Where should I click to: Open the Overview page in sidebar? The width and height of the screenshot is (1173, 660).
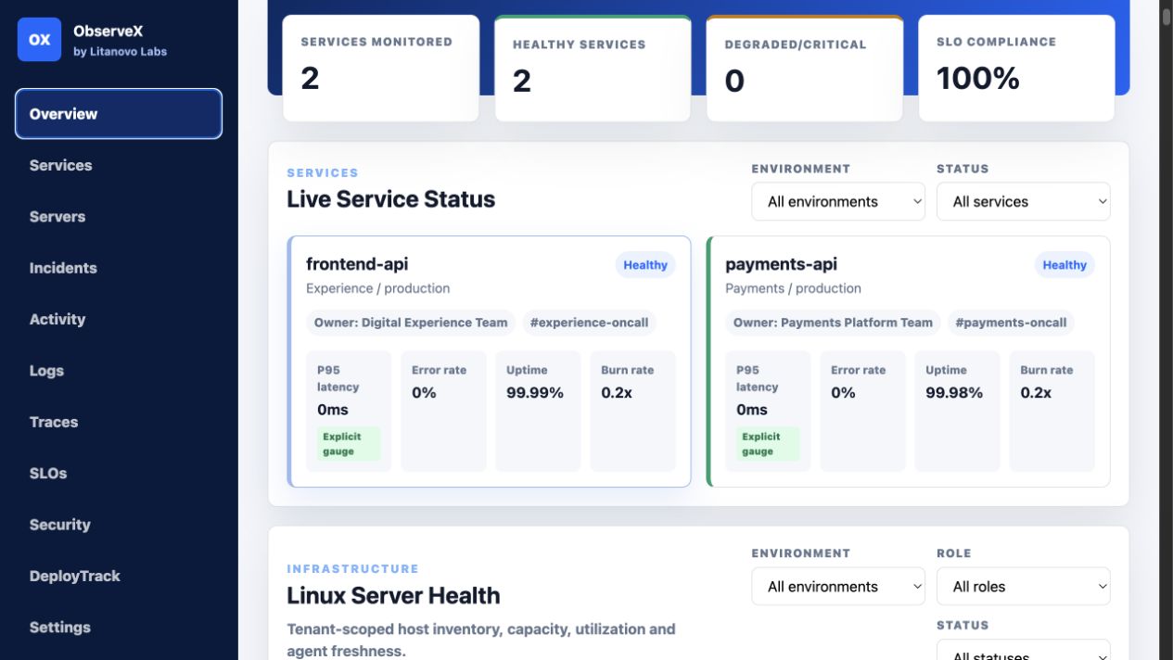tap(119, 114)
